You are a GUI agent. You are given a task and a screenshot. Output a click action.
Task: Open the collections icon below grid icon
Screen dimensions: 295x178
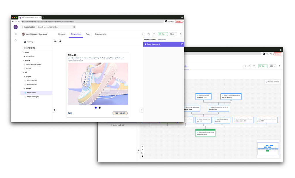coord(16,40)
